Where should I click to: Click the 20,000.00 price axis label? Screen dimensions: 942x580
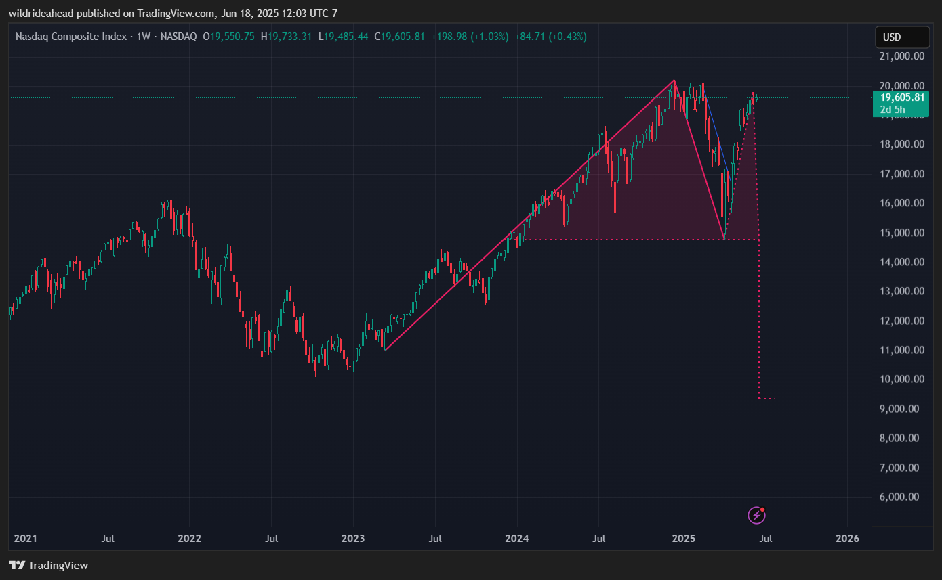(x=902, y=85)
